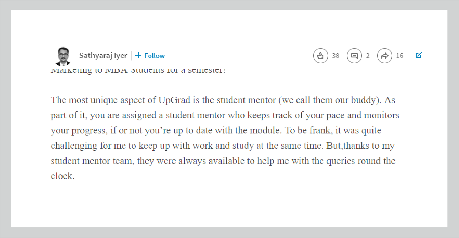This screenshot has height=238, width=459.
Task: Like the article with the thumbs-up icon
Action: pos(321,56)
